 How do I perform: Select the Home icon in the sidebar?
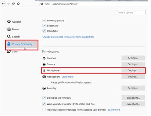click(x=9, y=29)
